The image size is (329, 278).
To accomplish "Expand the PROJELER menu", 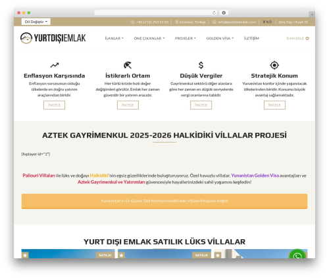I will [x=185, y=38].
